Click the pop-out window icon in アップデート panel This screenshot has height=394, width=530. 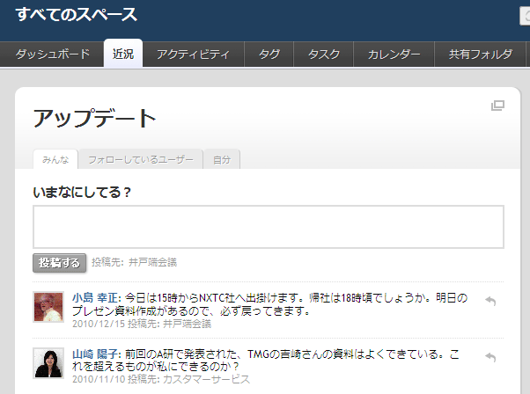pos(497,106)
